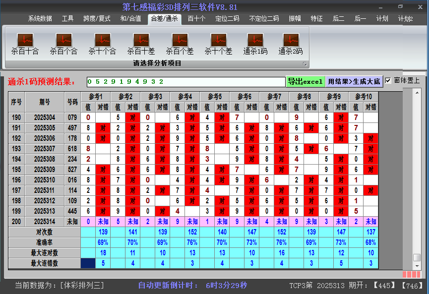Open the 杀十个合 analysis icon
Screen dimensions: 429x294
[102, 40]
